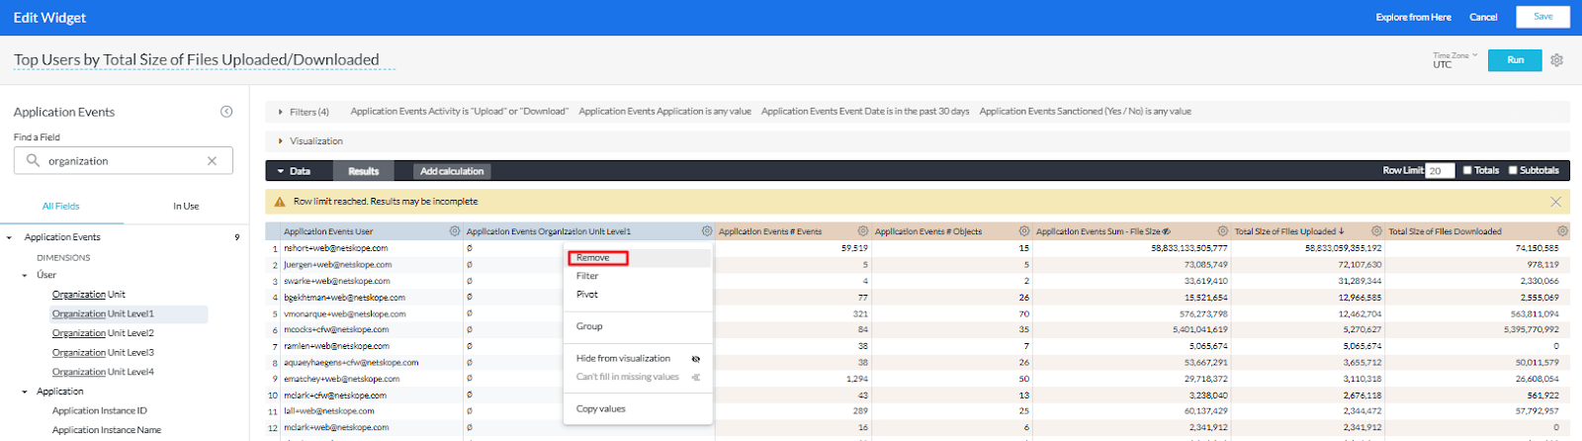Viewport: 1582px width, 441px height.
Task: Edit the widget title text
Action: tap(197, 59)
